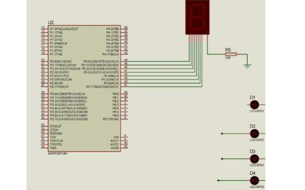
Task: Select the XT2OUT pin on U2
Action: pos(56,126)
